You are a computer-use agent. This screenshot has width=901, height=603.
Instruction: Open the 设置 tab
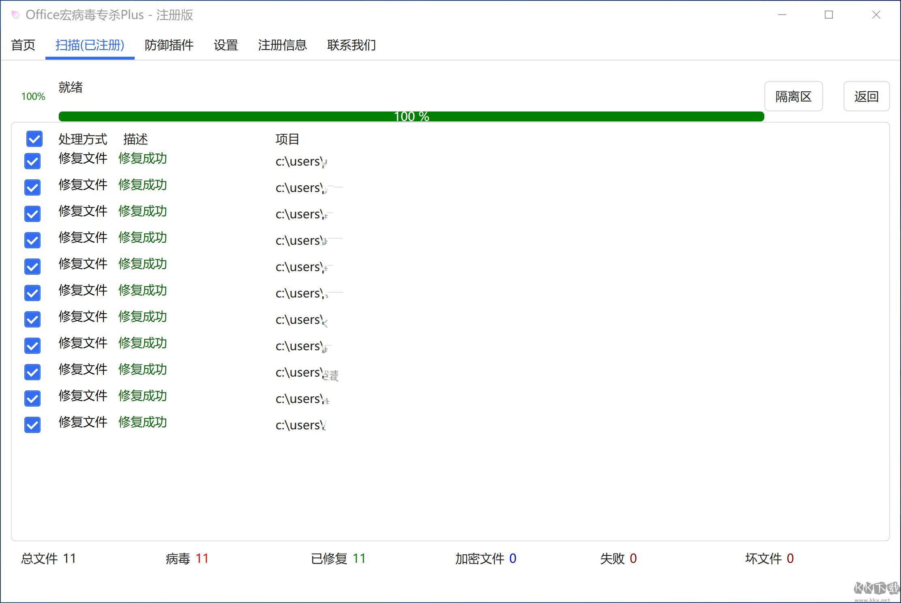[226, 45]
